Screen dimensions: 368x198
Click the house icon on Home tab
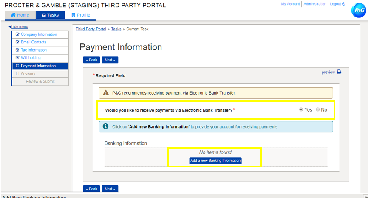click(13, 15)
